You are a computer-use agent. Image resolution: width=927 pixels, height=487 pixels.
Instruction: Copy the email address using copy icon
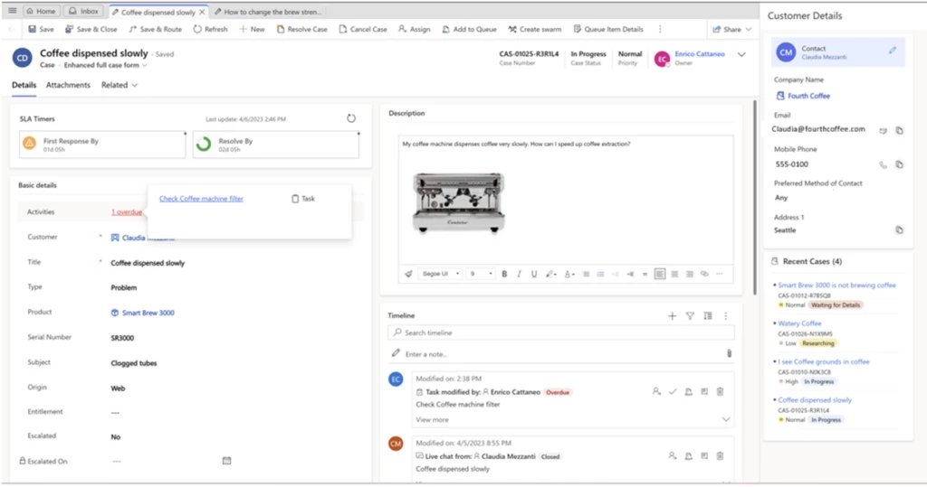(x=899, y=130)
